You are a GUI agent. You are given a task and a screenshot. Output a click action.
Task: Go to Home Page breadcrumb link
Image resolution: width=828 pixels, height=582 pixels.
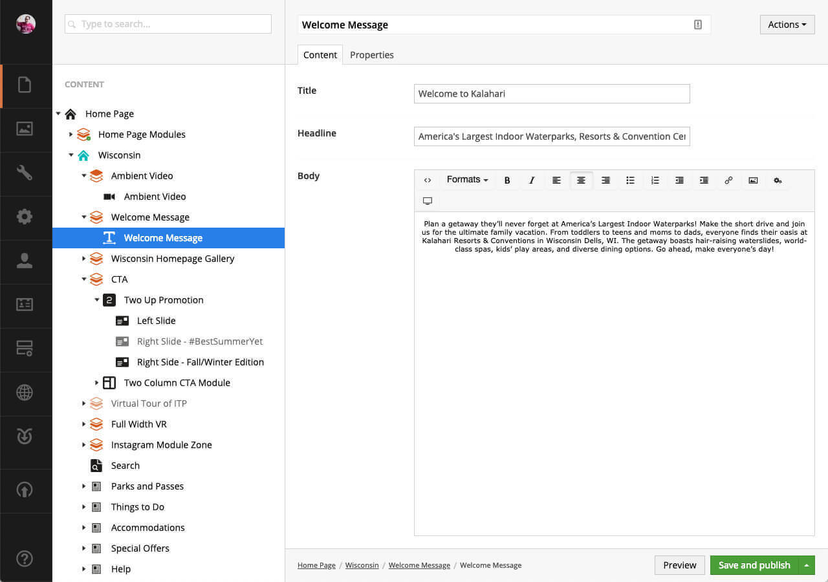(x=316, y=565)
